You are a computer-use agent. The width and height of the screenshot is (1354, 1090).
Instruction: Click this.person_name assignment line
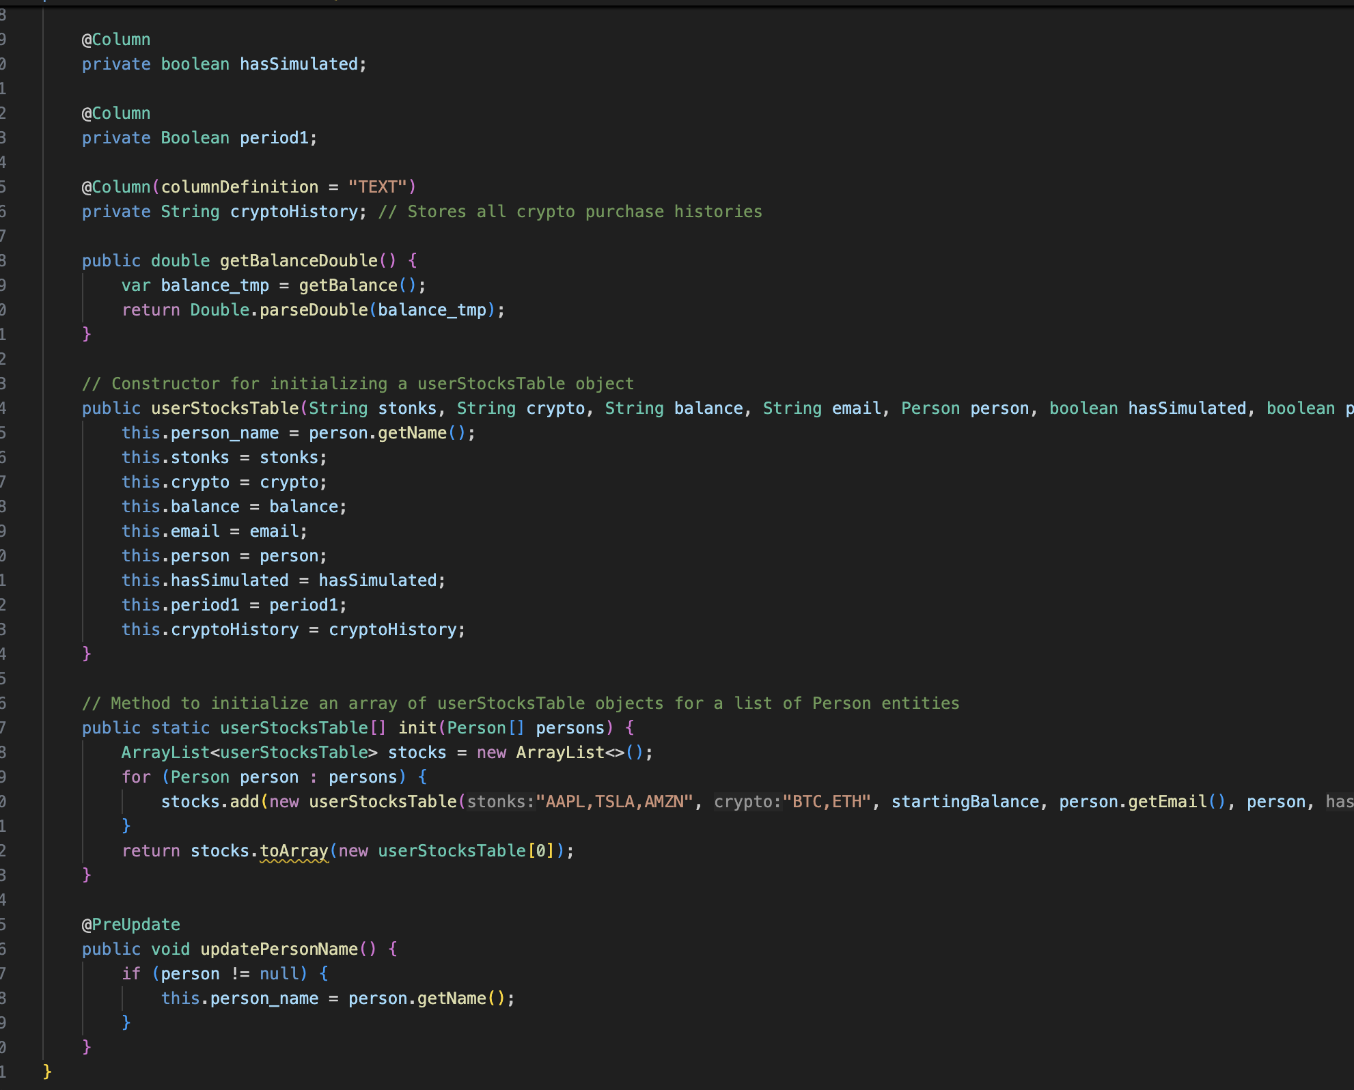point(298,433)
